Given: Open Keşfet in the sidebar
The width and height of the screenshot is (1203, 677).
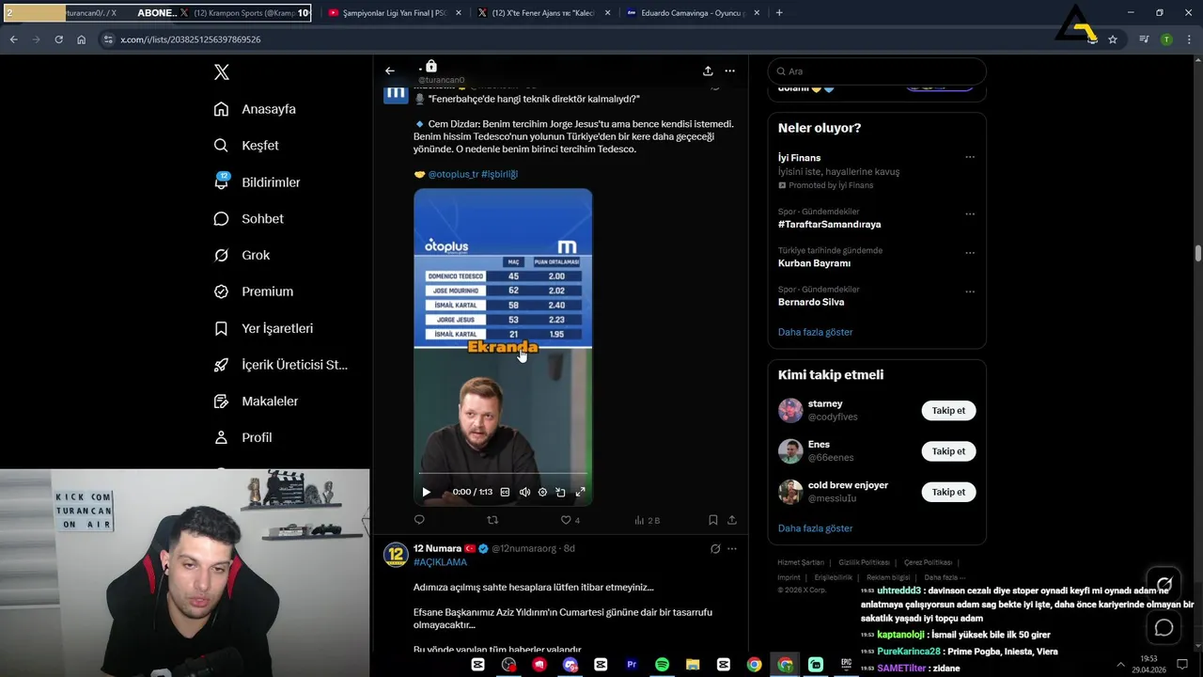Looking at the screenshot, I should point(246,146).
